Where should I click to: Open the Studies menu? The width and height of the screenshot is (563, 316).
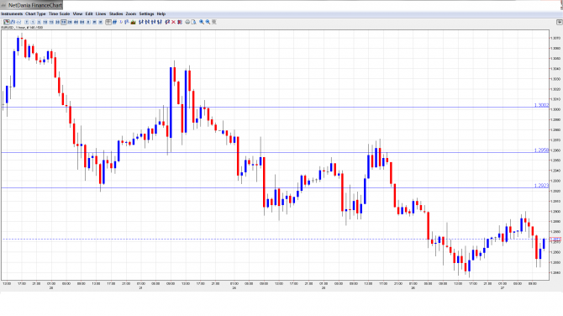point(116,13)
